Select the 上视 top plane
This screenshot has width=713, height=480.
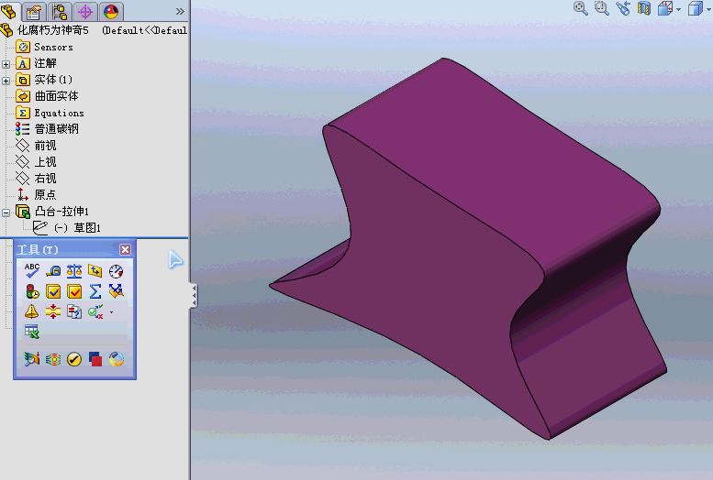46,161
